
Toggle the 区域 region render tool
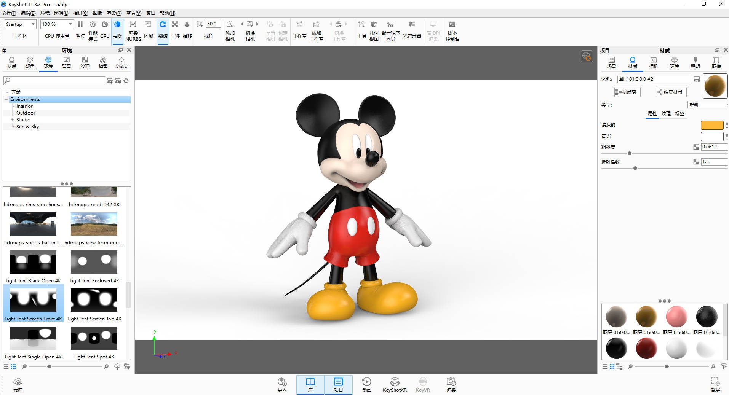tap(149, 30)
